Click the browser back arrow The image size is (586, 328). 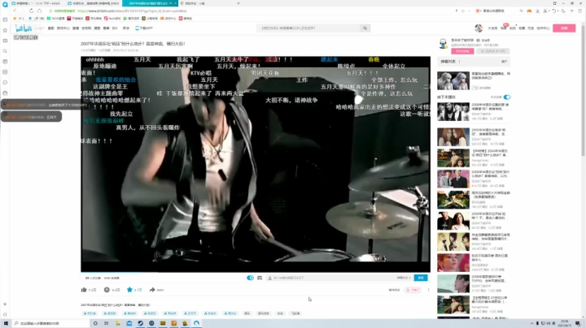point(15,11)
